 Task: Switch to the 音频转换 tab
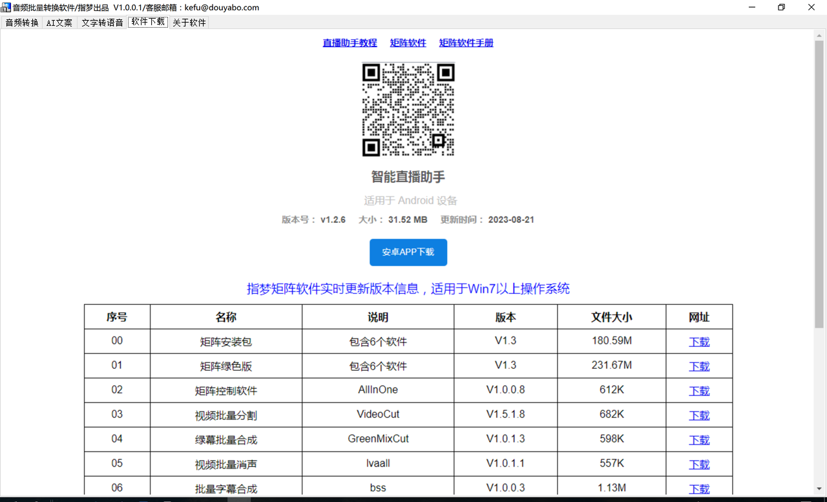(22, 23)
